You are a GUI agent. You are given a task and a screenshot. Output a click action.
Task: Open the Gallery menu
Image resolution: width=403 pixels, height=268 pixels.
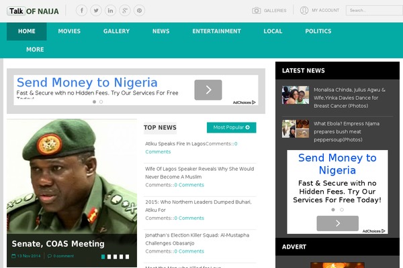click(x=116, y=31)
